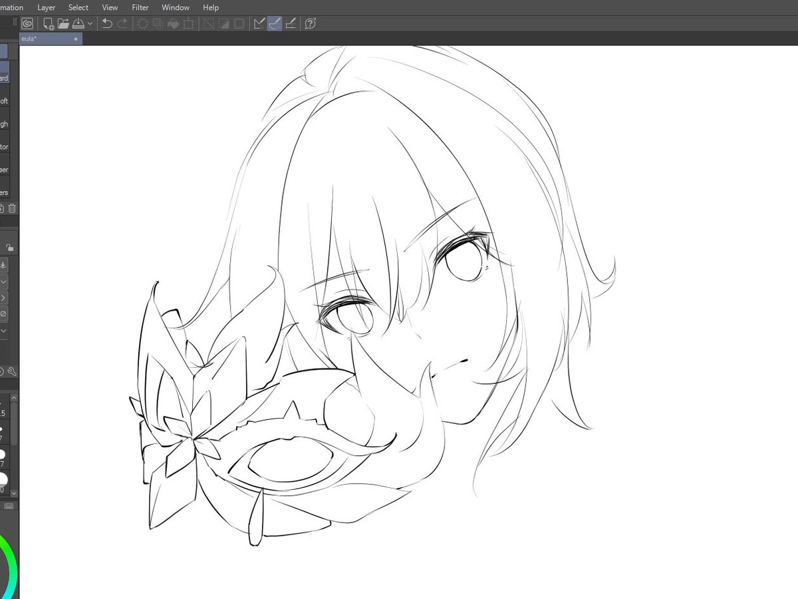The width and height of the screenshot is (798, 599).
Task: Click the toolbar drag handle grip
Action: tap(15, 23)
